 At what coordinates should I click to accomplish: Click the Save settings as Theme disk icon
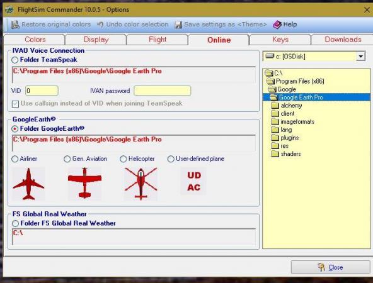[178, 25]
